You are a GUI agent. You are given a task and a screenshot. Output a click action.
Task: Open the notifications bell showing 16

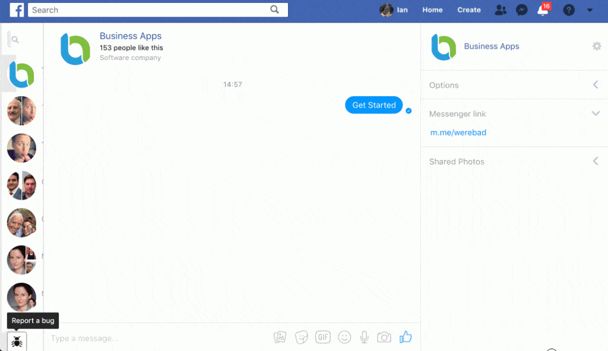click(x=543, y=10)
